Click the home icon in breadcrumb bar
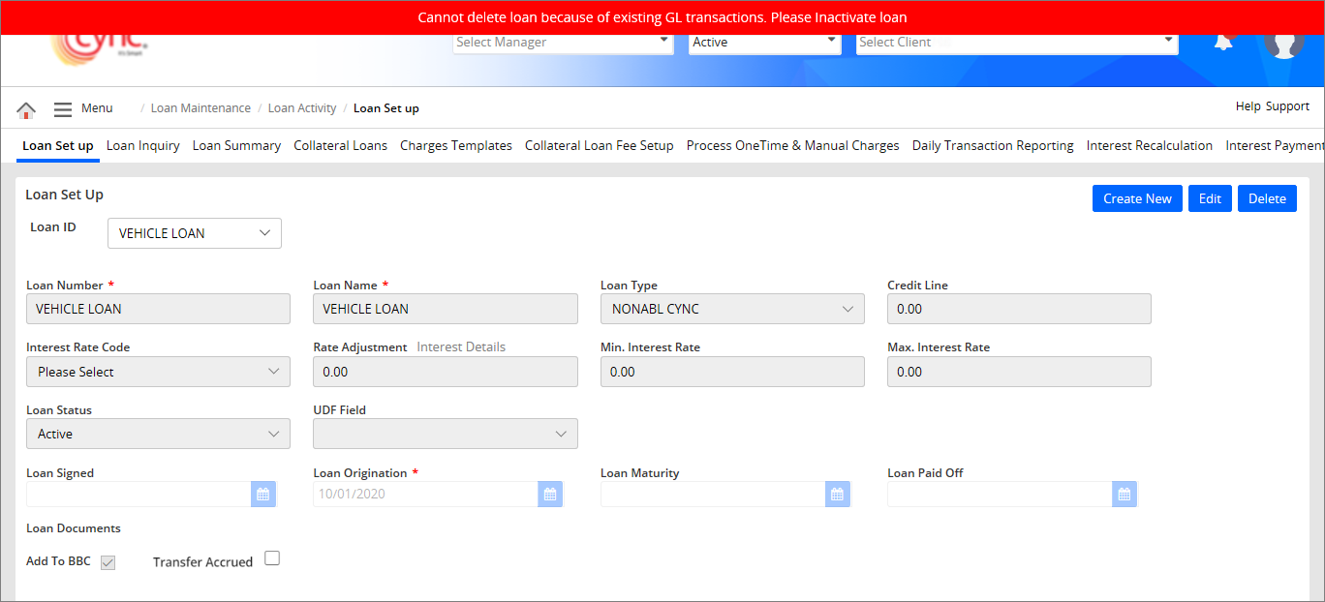The width and height of the screenshot is (1325, 602). click(x=26, y=109)
